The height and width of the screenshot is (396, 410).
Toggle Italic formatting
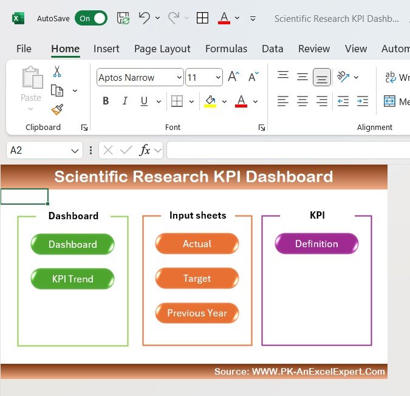coord(125,101)
